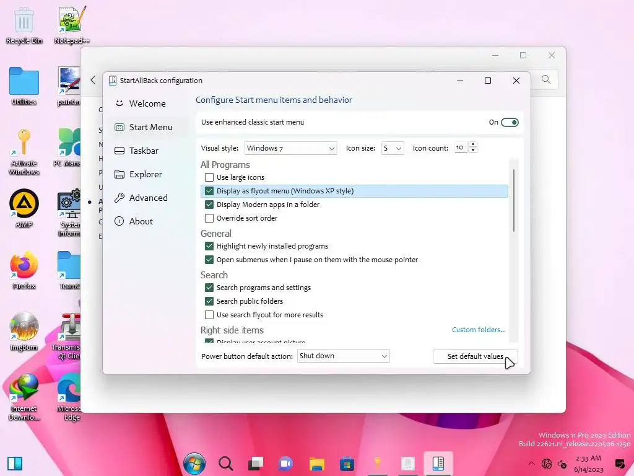Open Internet Download Manager desktop icon
Viewport: 634px width, 476px height.
click(24, 397)
